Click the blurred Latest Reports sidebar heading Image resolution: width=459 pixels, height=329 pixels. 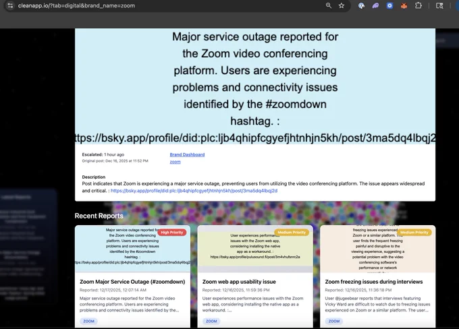pos(16,198)
